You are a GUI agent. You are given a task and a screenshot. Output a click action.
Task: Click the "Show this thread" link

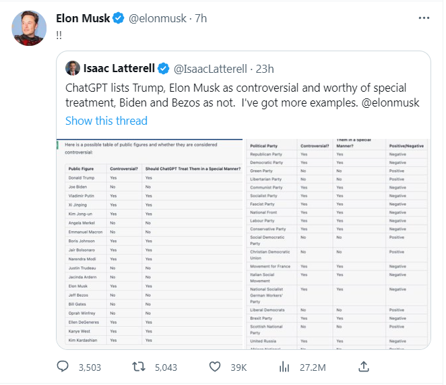point(106,121)
